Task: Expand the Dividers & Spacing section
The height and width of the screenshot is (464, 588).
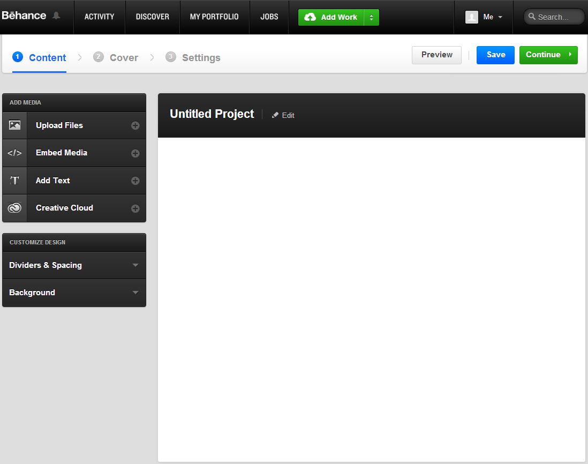Action: click(x=74, y=265)
